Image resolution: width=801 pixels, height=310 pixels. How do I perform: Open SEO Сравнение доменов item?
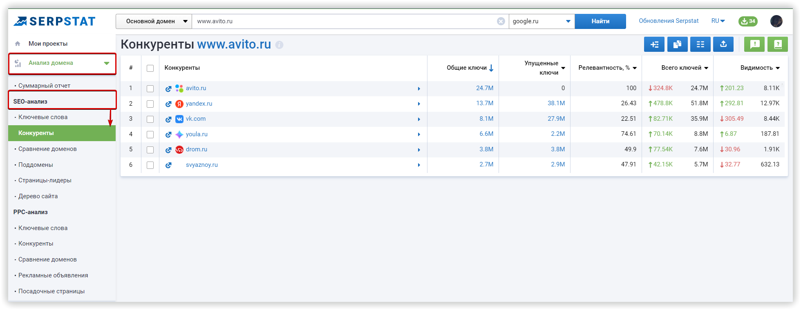click(47, 149)
